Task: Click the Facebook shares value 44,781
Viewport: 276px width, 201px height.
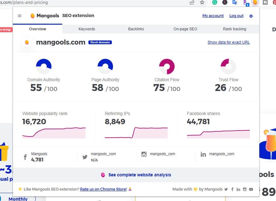Action: [x=198, y=122]
